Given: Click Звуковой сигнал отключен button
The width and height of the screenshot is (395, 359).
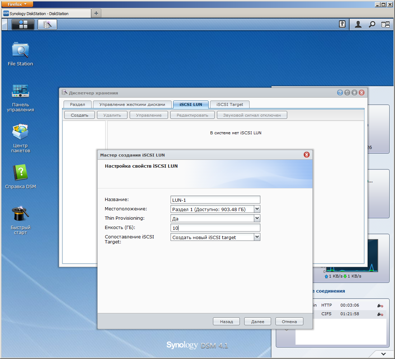Looking at the screenshot, I should (252, 115).
